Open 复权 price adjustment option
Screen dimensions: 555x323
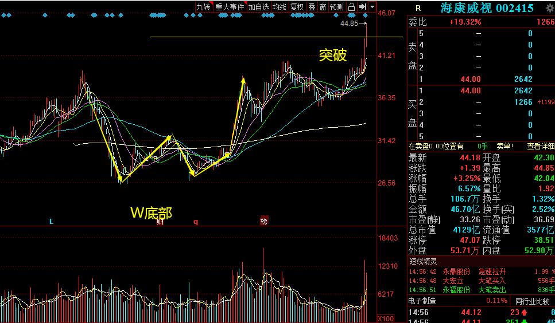click(297, 7)
